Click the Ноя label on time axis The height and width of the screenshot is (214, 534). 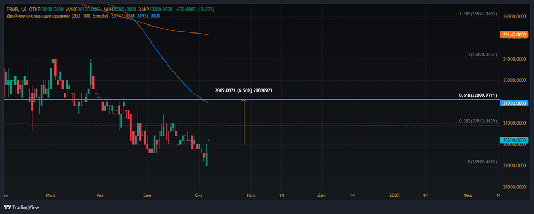(x=251, y=196)
